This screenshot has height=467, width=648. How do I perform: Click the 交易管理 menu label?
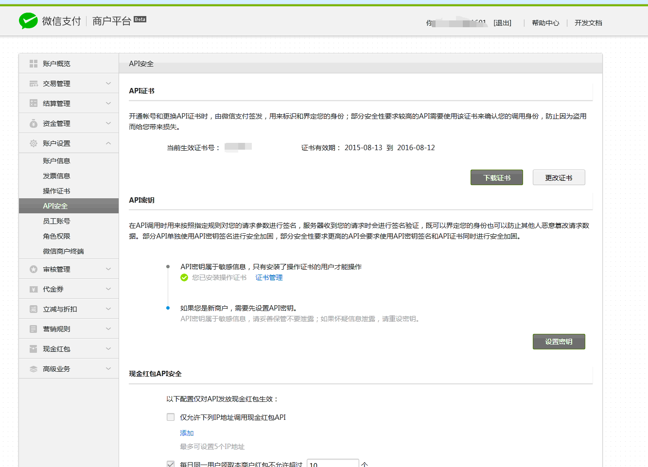coord(56,84)
